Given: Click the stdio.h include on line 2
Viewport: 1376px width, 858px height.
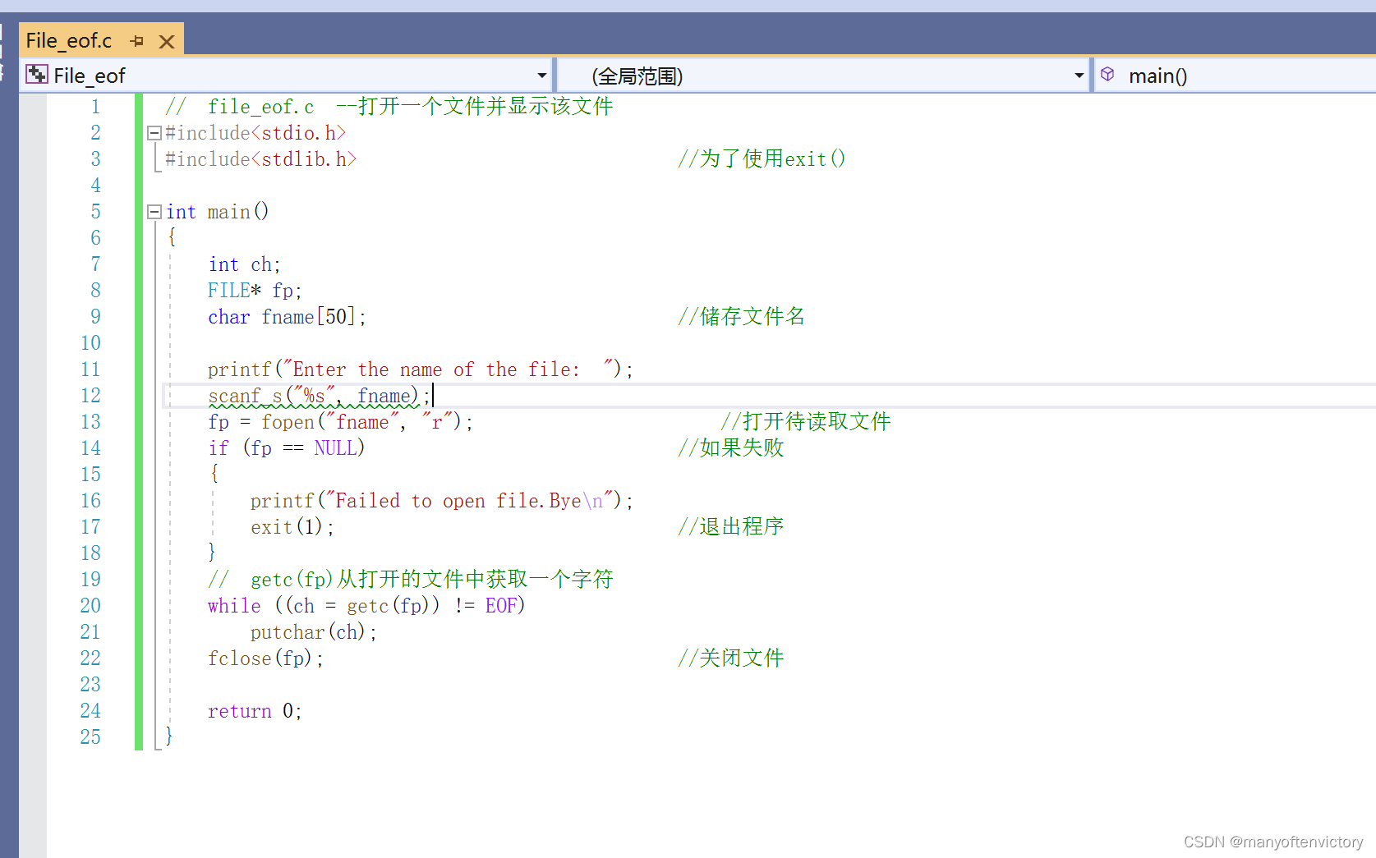Looking at the screenshot, I should tap(255, 133).
